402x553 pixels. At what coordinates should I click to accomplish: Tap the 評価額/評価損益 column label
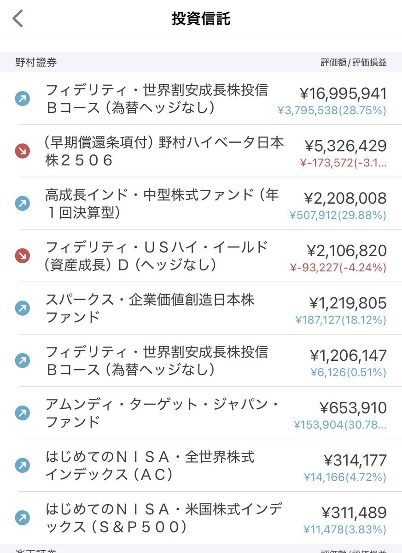pyautogui.click(x=354, y=62)
